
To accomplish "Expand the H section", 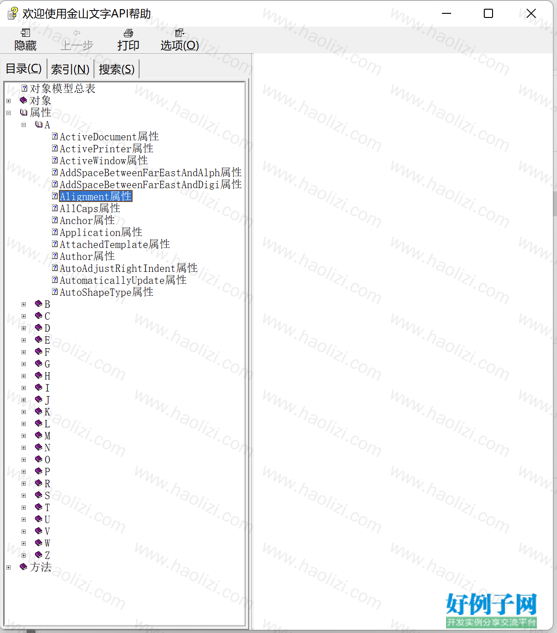I will click(24, 376).
